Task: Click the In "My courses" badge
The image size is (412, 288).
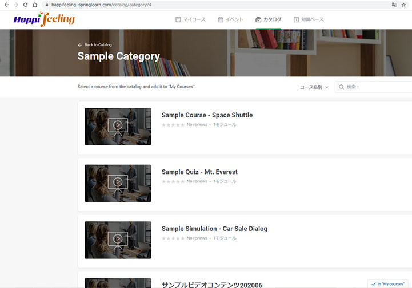Action: [x=387, y=283]
